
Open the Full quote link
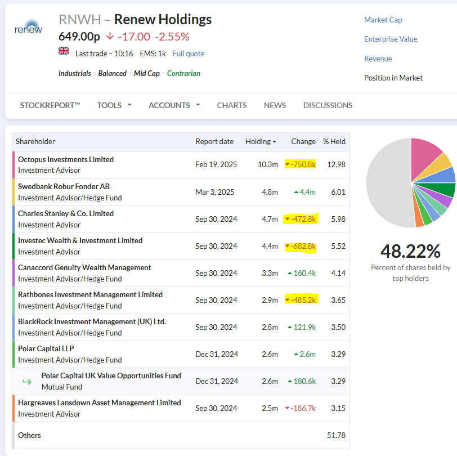(x=189, y=53)
